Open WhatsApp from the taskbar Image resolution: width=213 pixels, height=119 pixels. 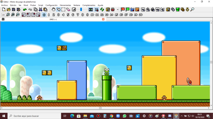coord(124,116)
